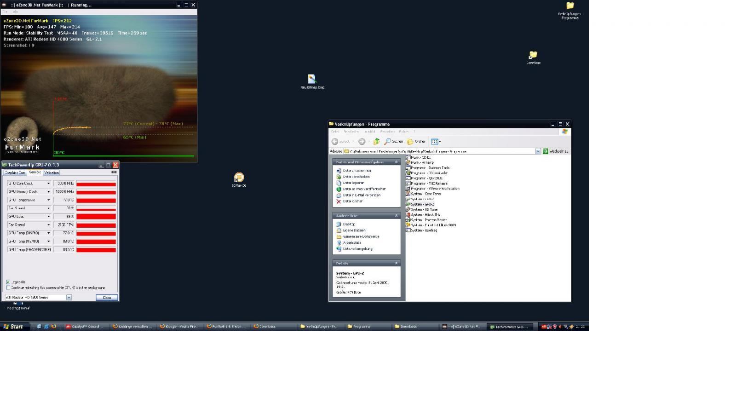Screen dimensions: 736x414
Task: Collapse Andere Orte panel
Action: 396,216
